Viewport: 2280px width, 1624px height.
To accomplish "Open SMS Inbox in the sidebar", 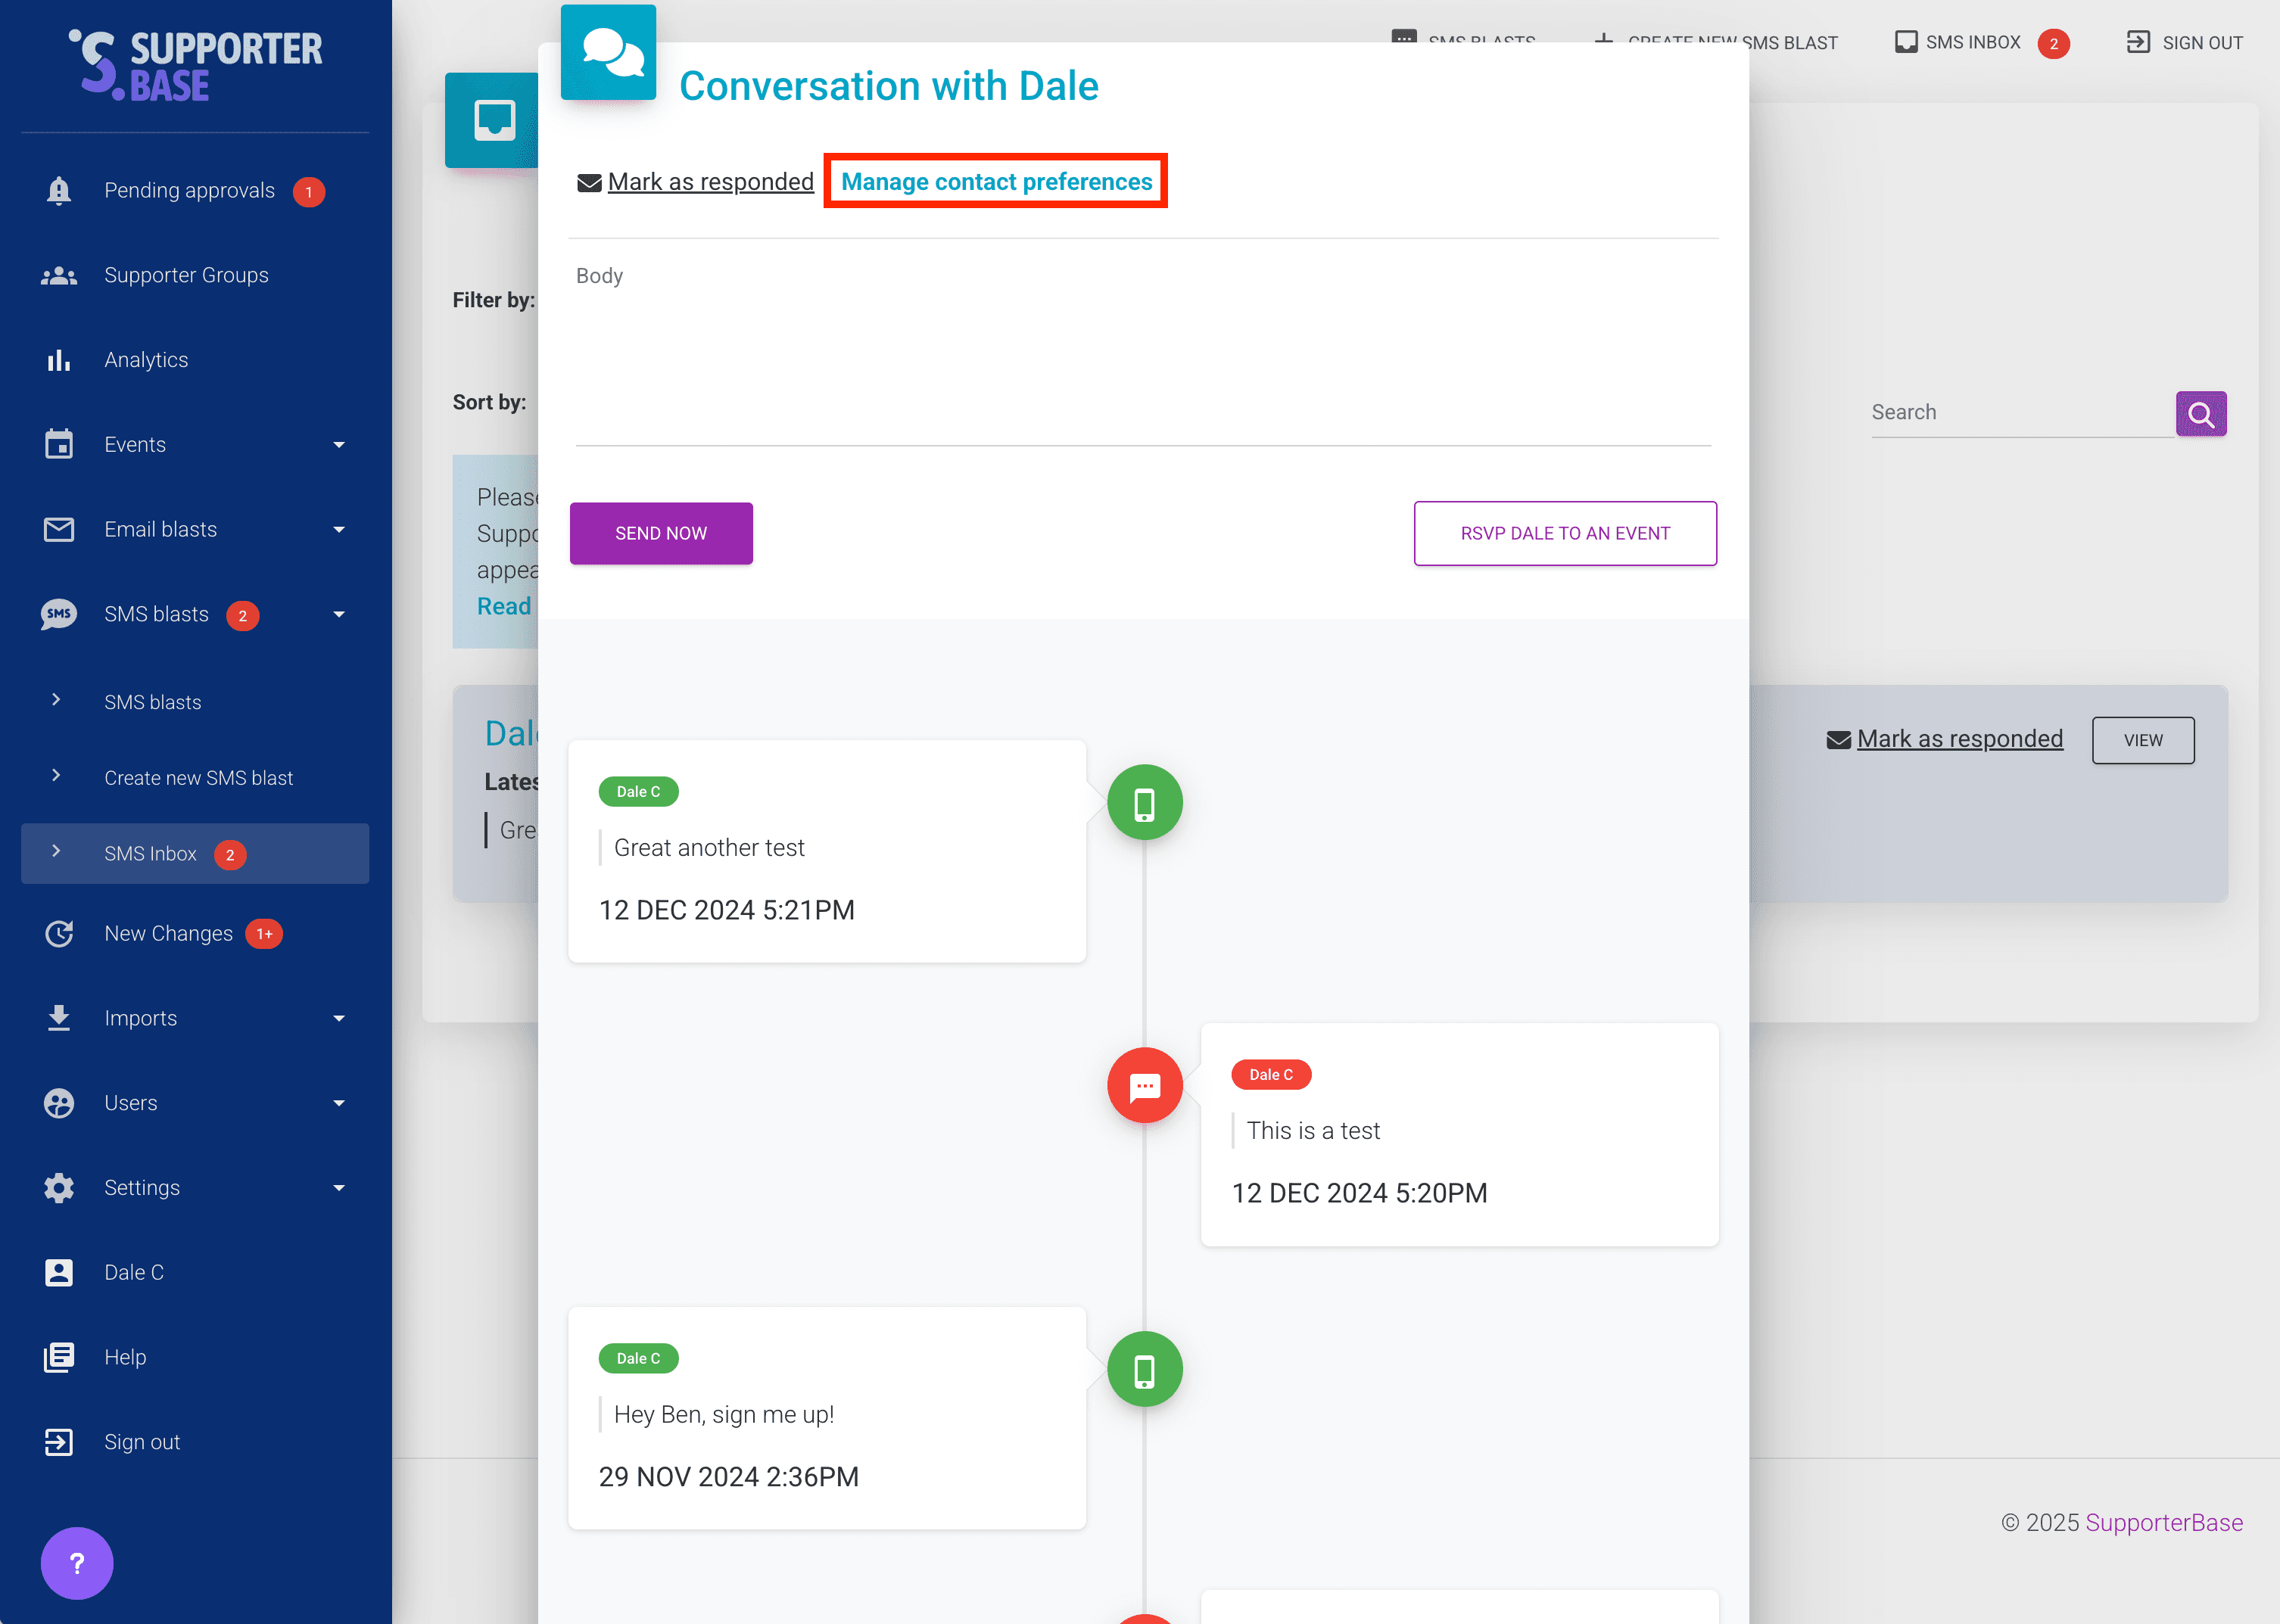I will pos(151,853).
